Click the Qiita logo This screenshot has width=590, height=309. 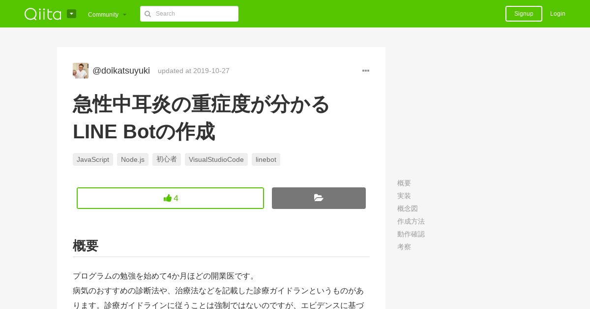(x=43, y=14)
